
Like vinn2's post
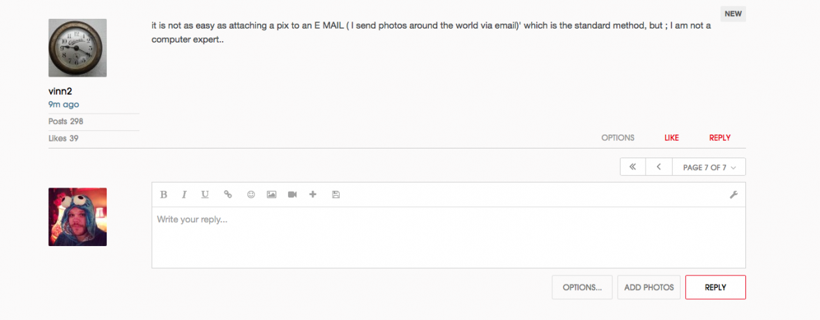(671, 138)
